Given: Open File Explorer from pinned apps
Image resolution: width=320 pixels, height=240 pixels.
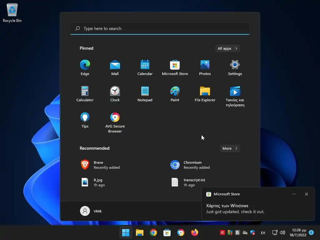Looking at the screenshot, I should tap(205, 94).
